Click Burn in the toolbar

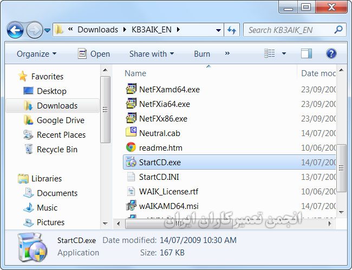click(x=202, y=54)
